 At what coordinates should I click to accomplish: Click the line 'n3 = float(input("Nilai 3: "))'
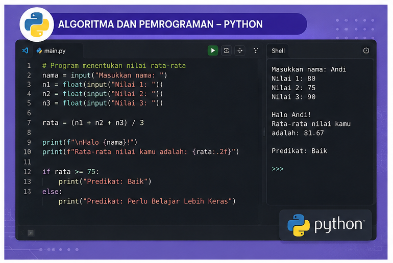coord(103,103)
